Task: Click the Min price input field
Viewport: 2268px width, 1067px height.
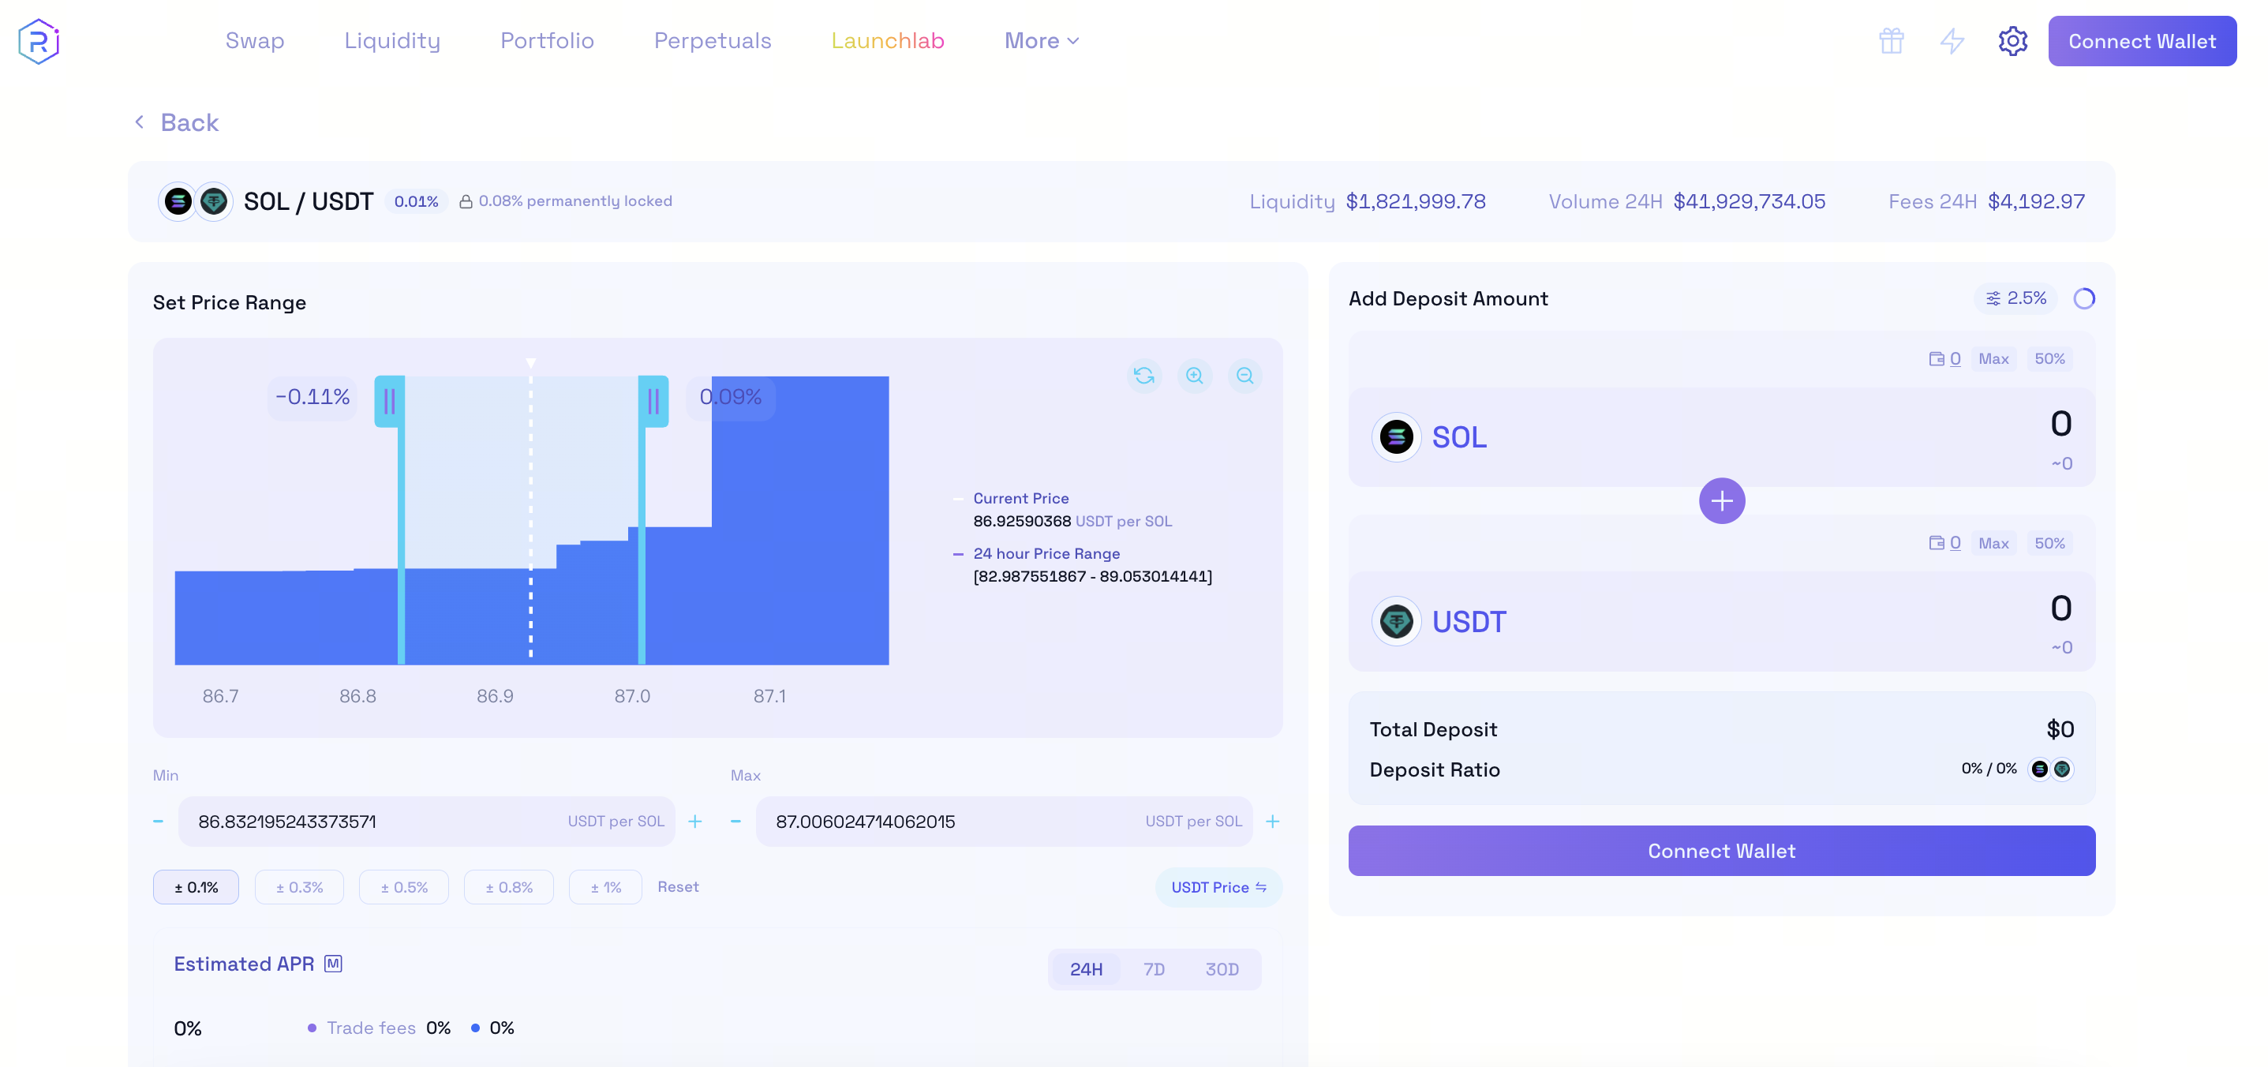Action: (x=379, y=822)
